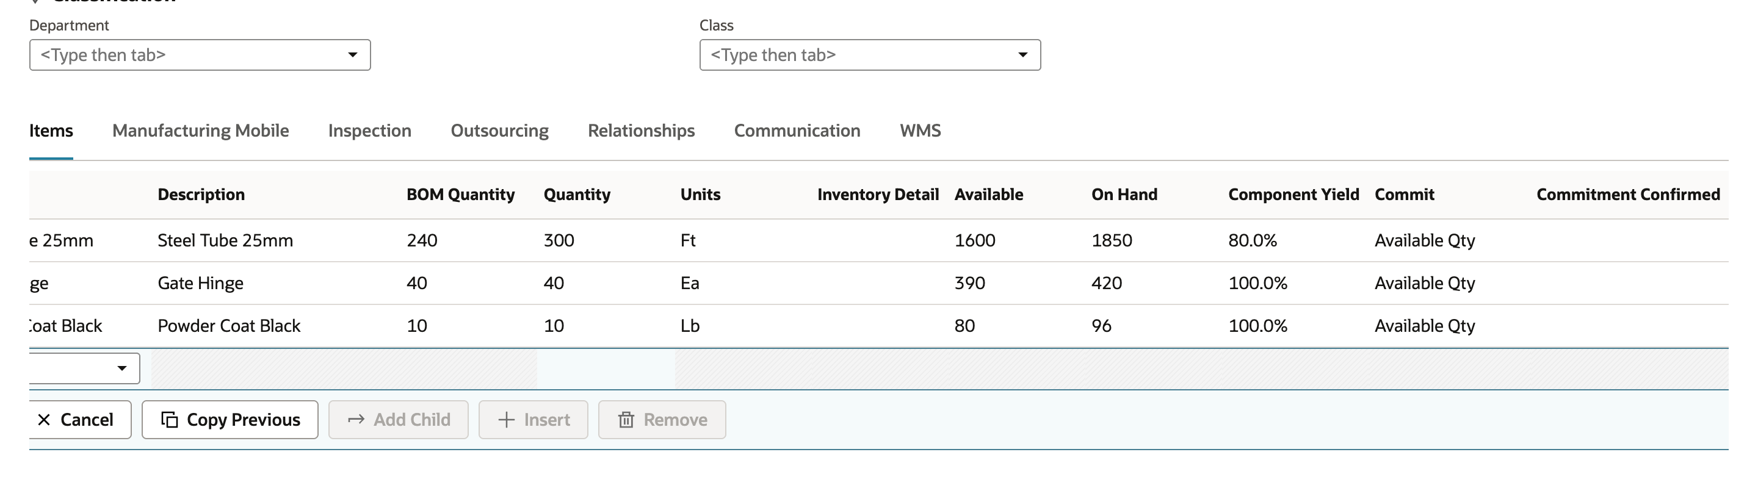Screen dimensions: 1758x488
Task: Select the Powder Coat Black description cell
Action: point(230,326)
